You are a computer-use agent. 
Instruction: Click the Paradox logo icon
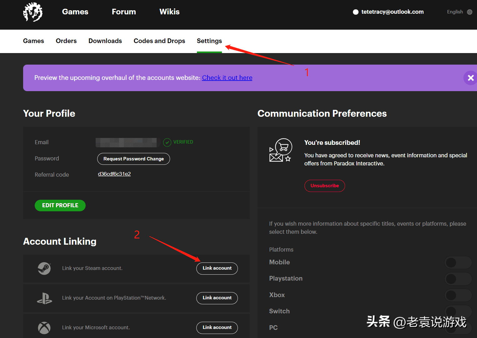click(33, 12)
